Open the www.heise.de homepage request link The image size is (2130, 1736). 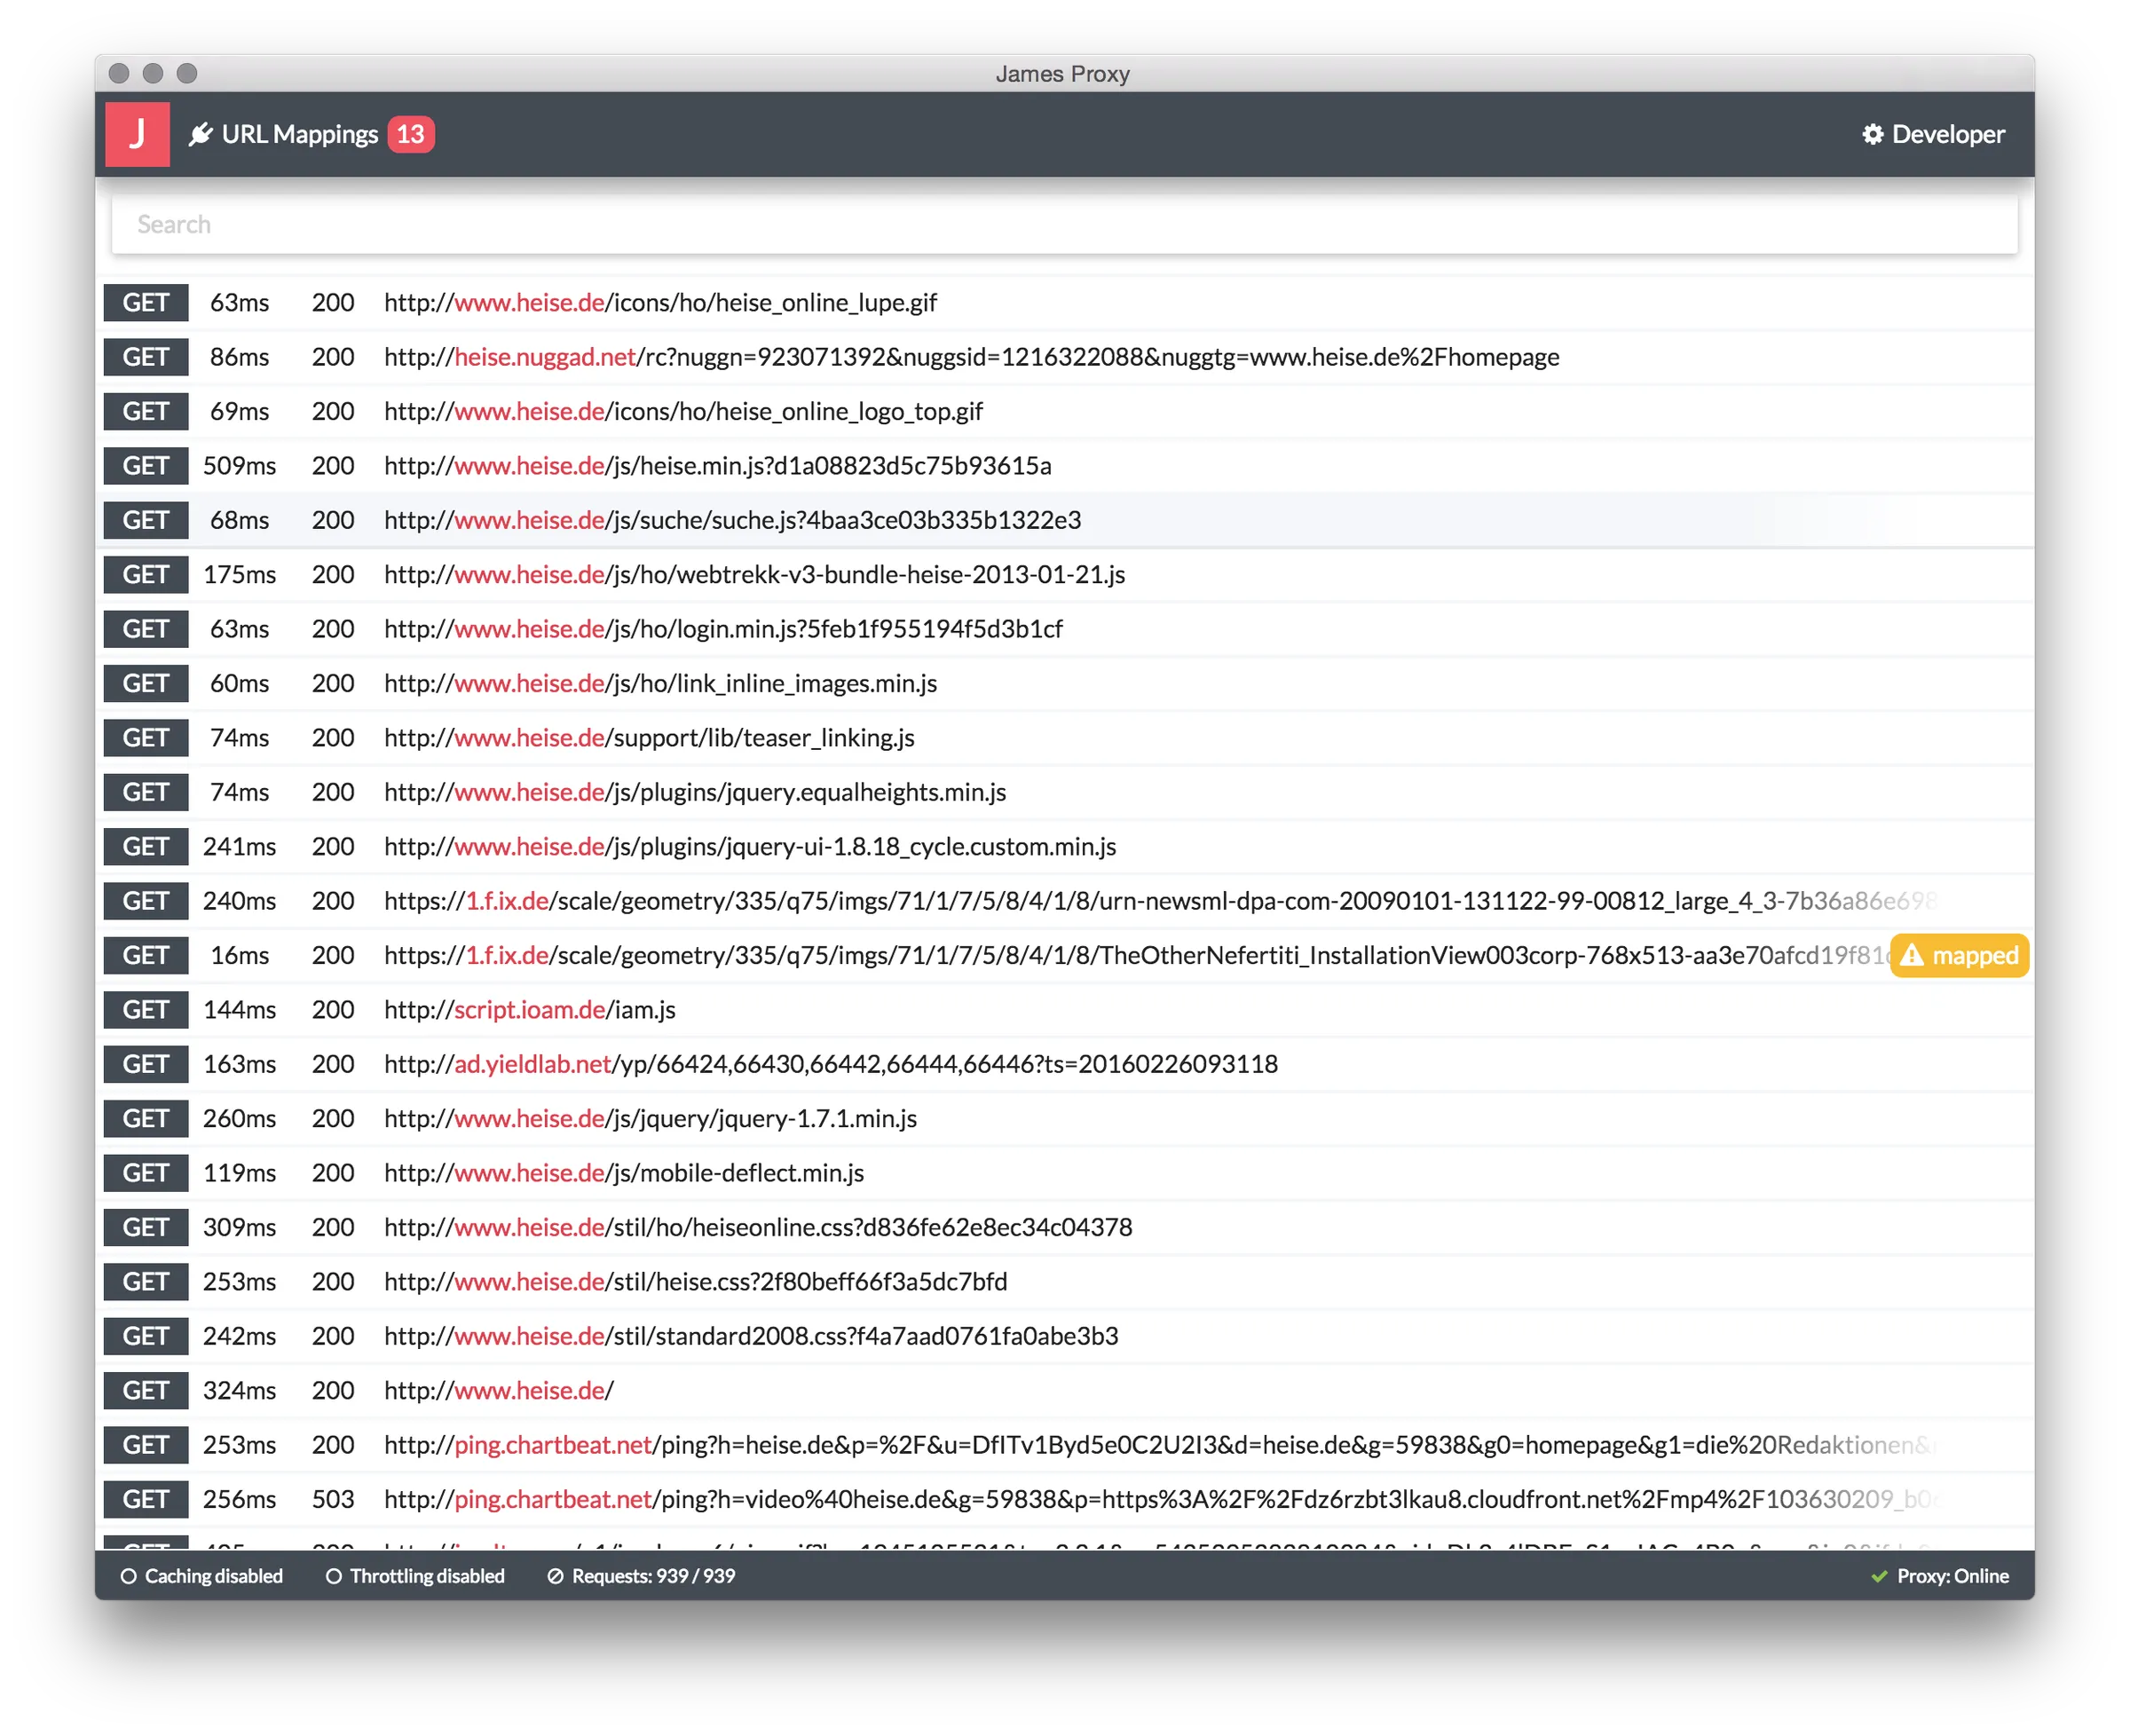pos(498,1390)
